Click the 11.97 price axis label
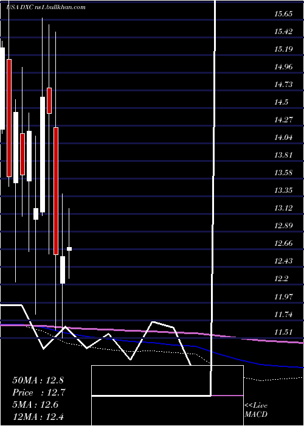 tap(283, 296)
